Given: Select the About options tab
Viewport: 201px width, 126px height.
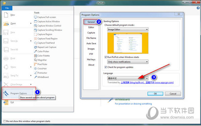Looking at the screenshot, I should pos(91,65).
